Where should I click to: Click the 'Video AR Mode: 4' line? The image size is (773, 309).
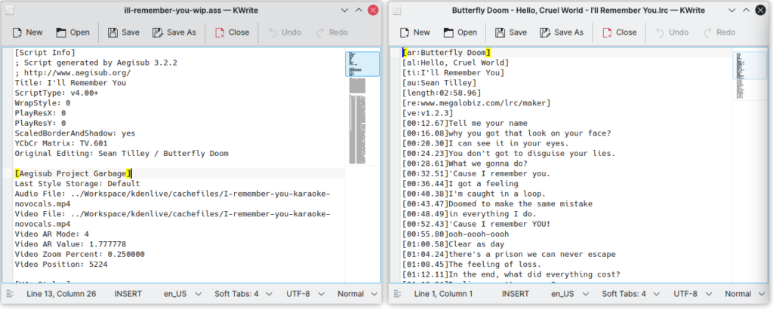pos(52,234)
